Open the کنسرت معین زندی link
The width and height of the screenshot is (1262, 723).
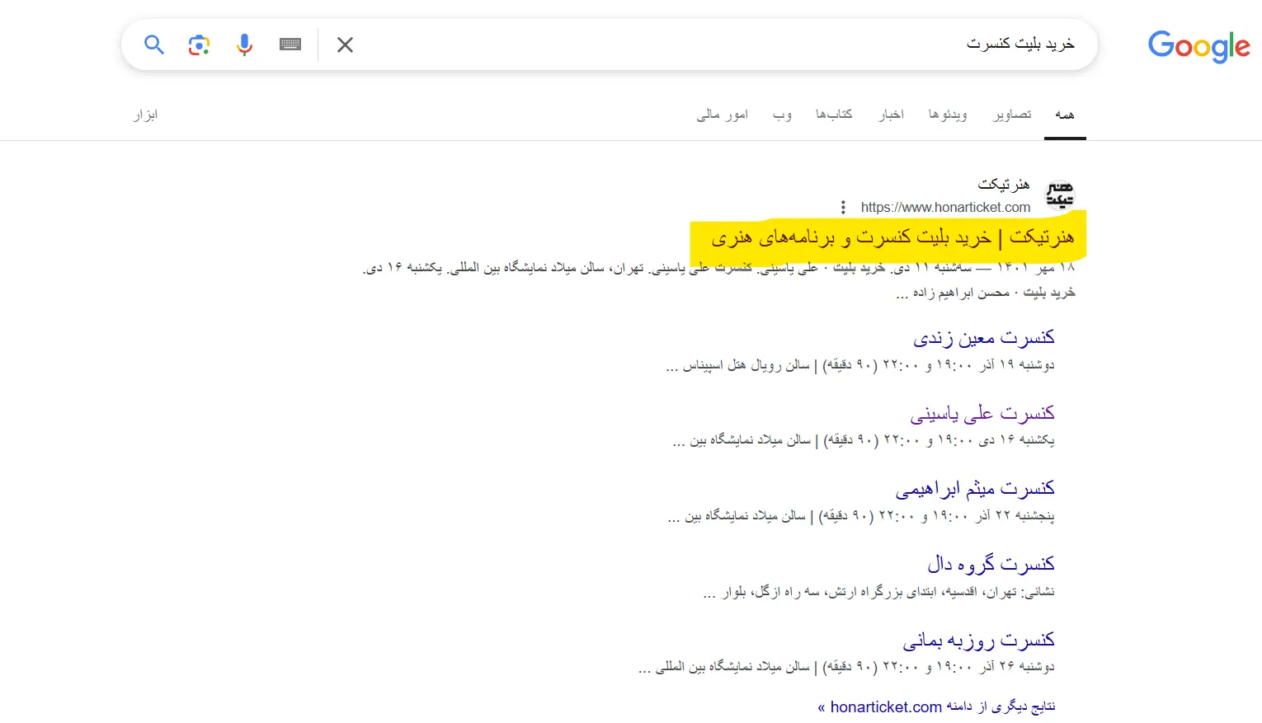tap(983, 337)
